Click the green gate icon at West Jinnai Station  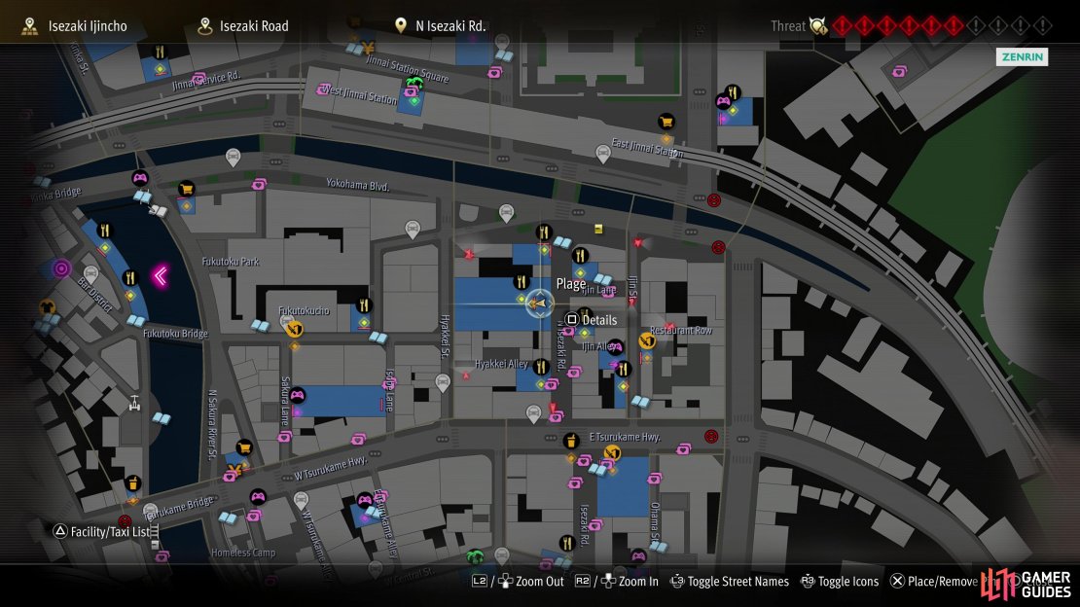[414, 84]
